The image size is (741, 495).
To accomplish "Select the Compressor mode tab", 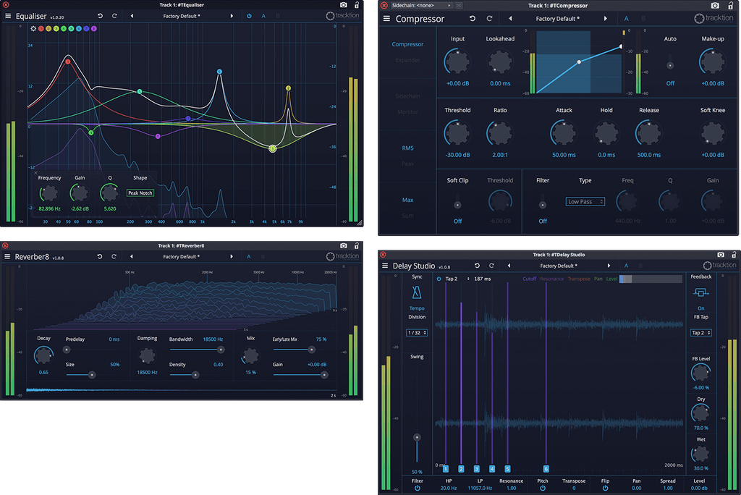I will pos(407,44).
